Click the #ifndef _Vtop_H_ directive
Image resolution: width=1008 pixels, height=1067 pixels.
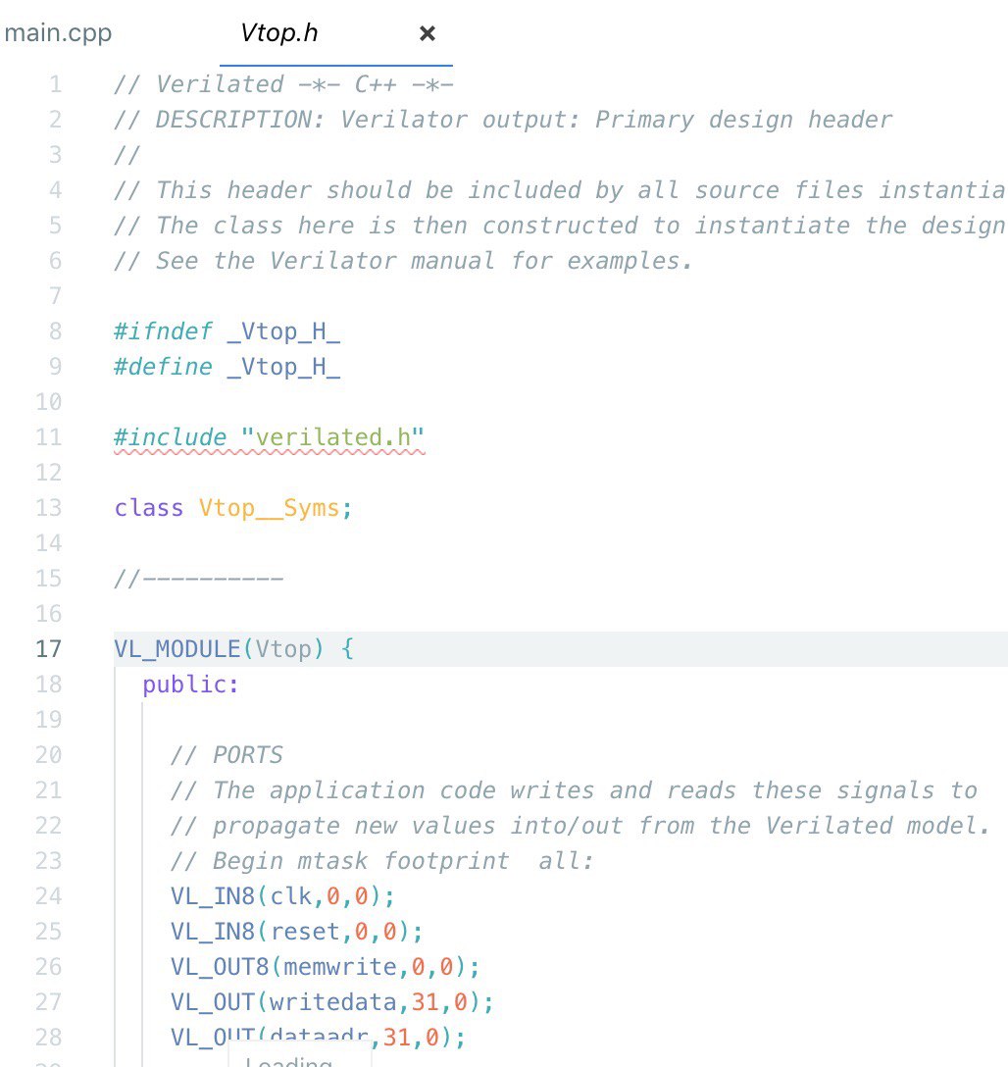[x=227, y=332]
